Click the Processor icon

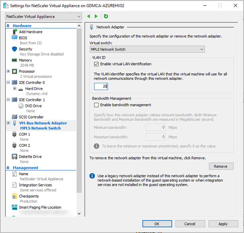(14, 71)
